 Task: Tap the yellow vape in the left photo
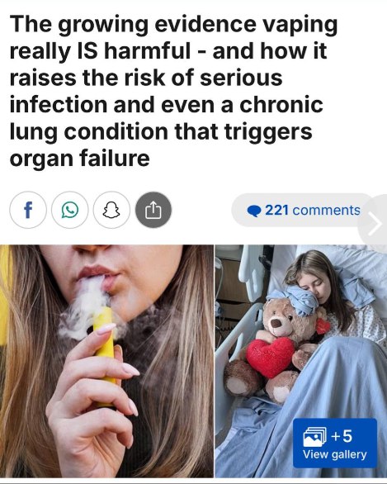[106, 349]
